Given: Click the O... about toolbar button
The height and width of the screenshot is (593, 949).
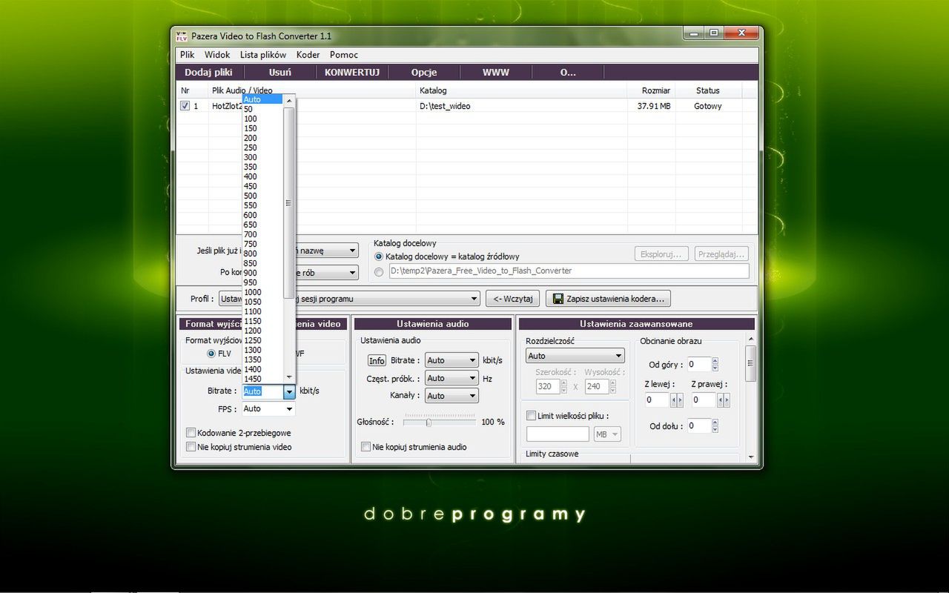Looking at the screenshot, I should 568,72.
